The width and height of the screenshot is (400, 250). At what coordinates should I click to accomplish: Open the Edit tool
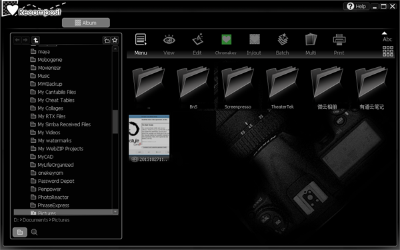197,45
